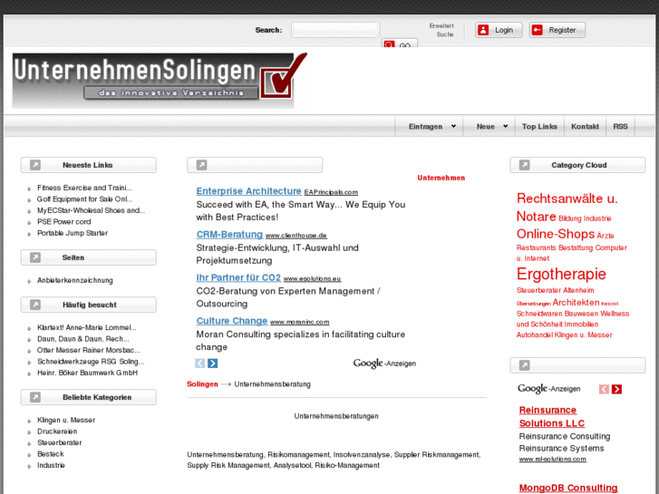The width and height of the screenshot is (659, 494).
Task: Click the red next arrow in right ads
Action: 616,390
